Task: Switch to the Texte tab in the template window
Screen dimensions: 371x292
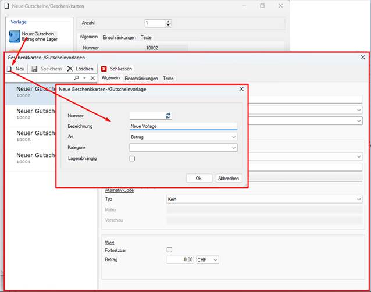Action: (168, 79)
